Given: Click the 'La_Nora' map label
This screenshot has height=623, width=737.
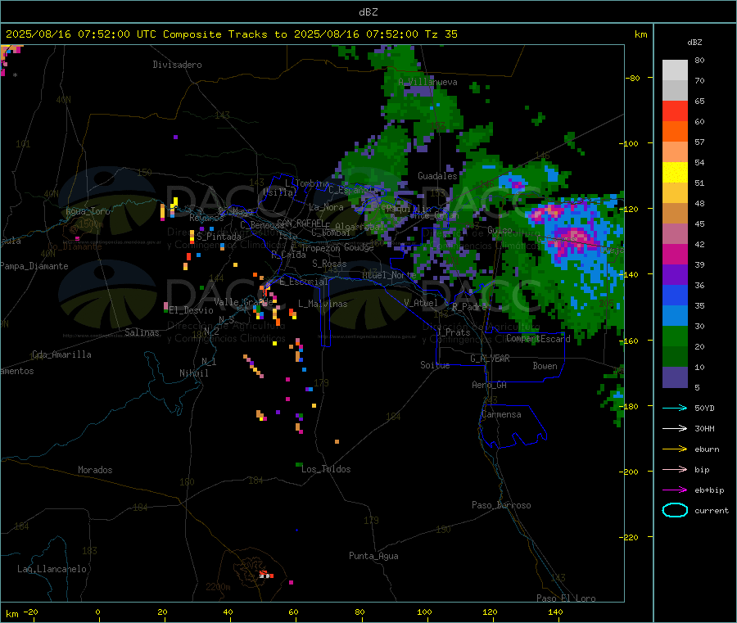Looking at the screenshot, I should (326, 207).
